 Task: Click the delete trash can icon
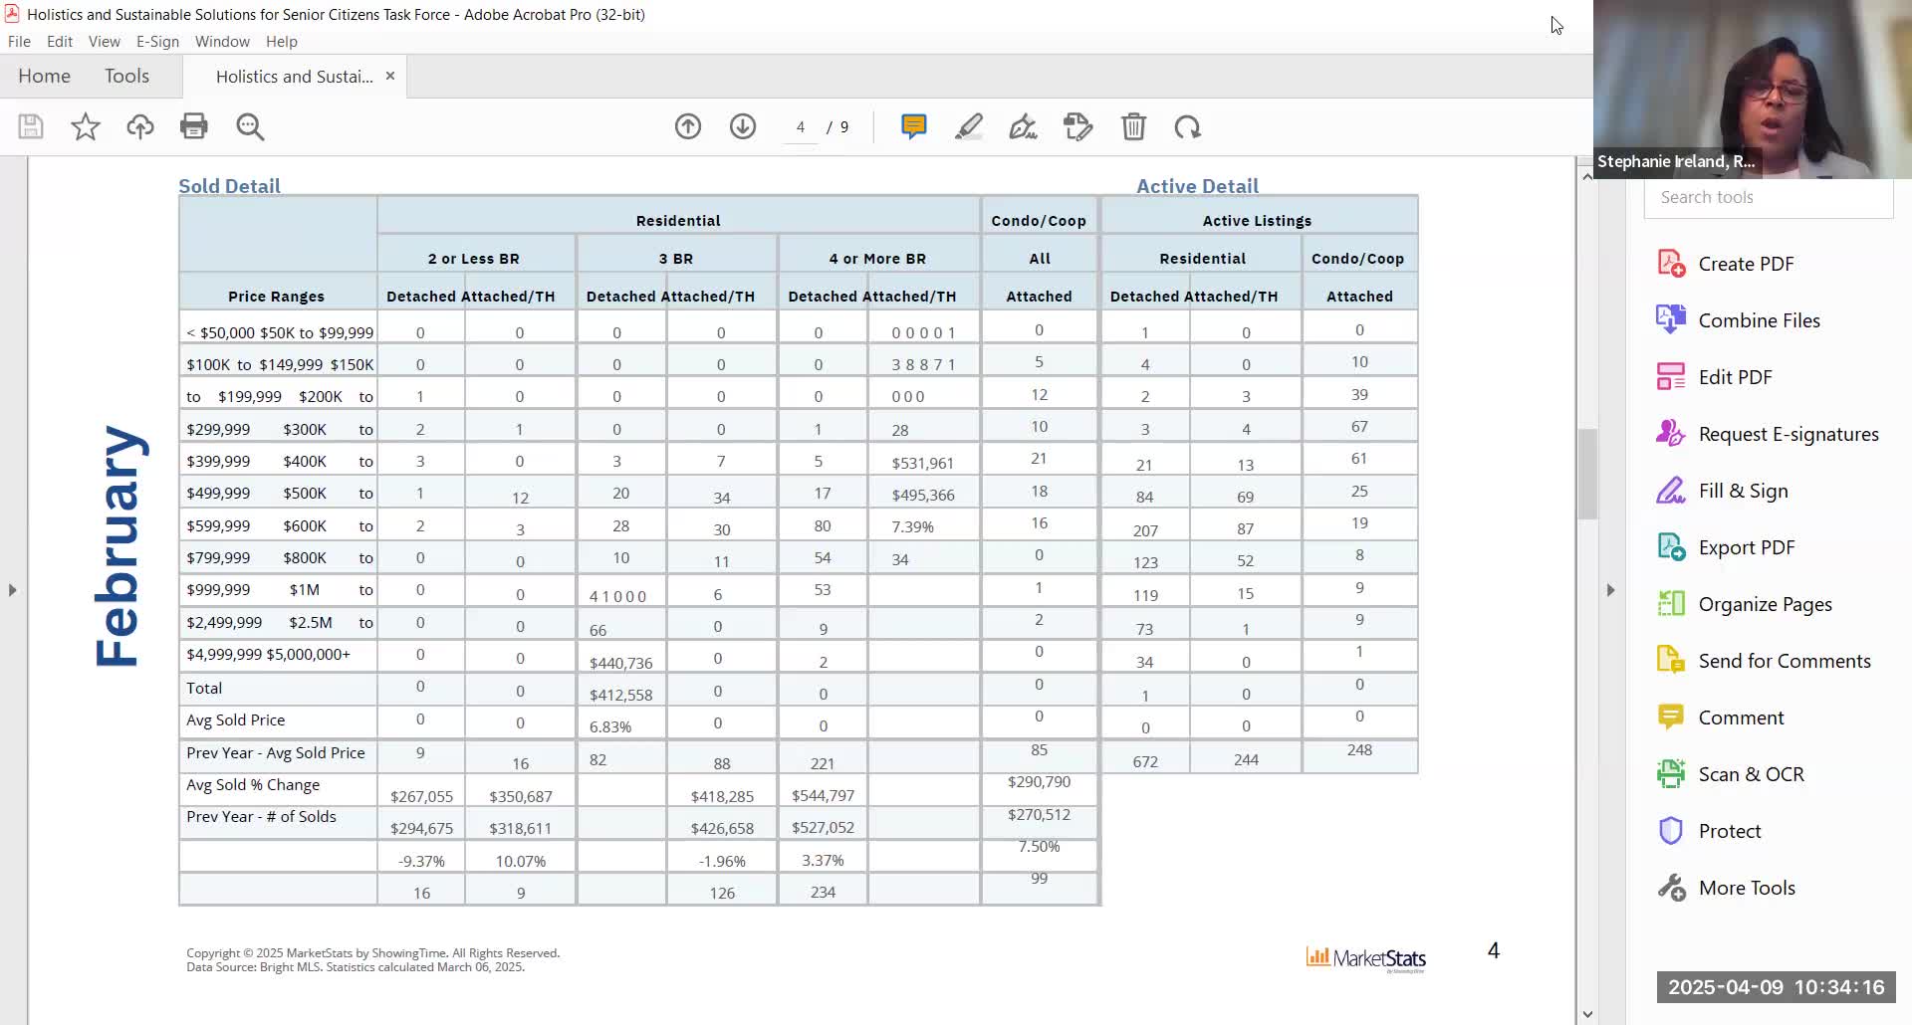(x=1133, y=126)
